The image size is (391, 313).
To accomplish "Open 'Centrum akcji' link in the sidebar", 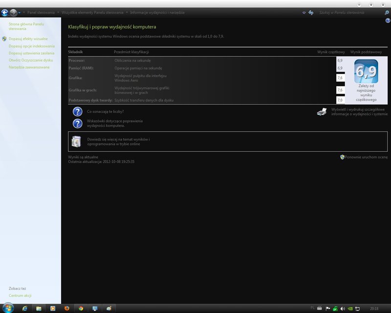I will 20,295.
